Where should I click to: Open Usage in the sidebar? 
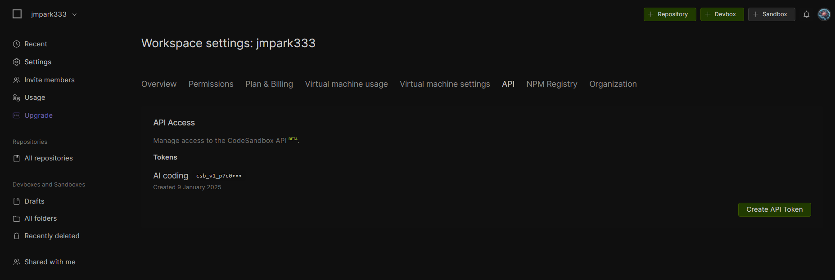[35, 98]
